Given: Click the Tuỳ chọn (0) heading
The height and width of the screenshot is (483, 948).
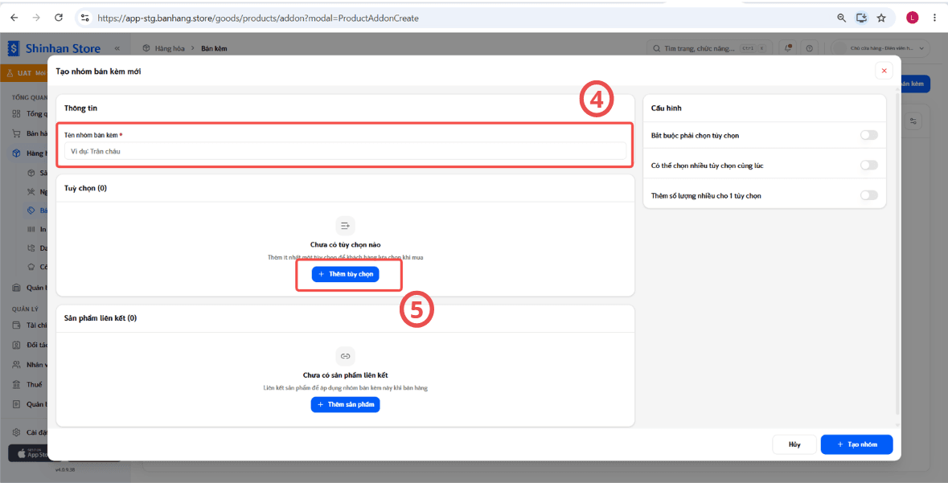Looking at the screenshot, I should [x=85, y=188].
